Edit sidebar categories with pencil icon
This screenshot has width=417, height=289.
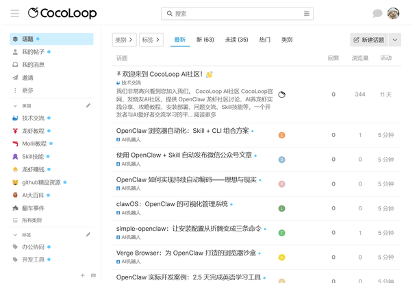88,106
